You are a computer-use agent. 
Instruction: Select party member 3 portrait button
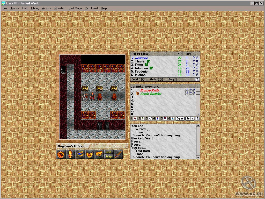click(150, 118)
